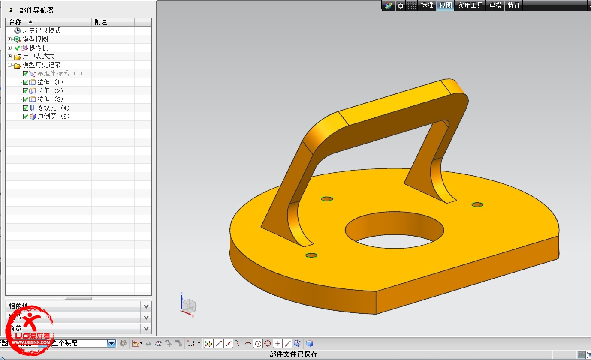
Task: Uncheck the 螺纹孔 (4) checkbox
Action: coord(26,108)
